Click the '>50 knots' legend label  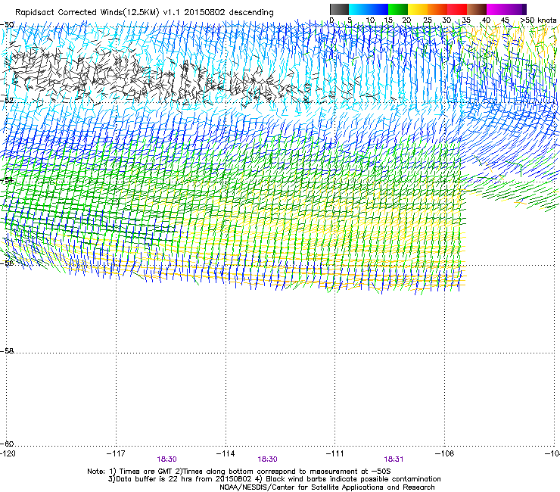[x=538, y=20]
